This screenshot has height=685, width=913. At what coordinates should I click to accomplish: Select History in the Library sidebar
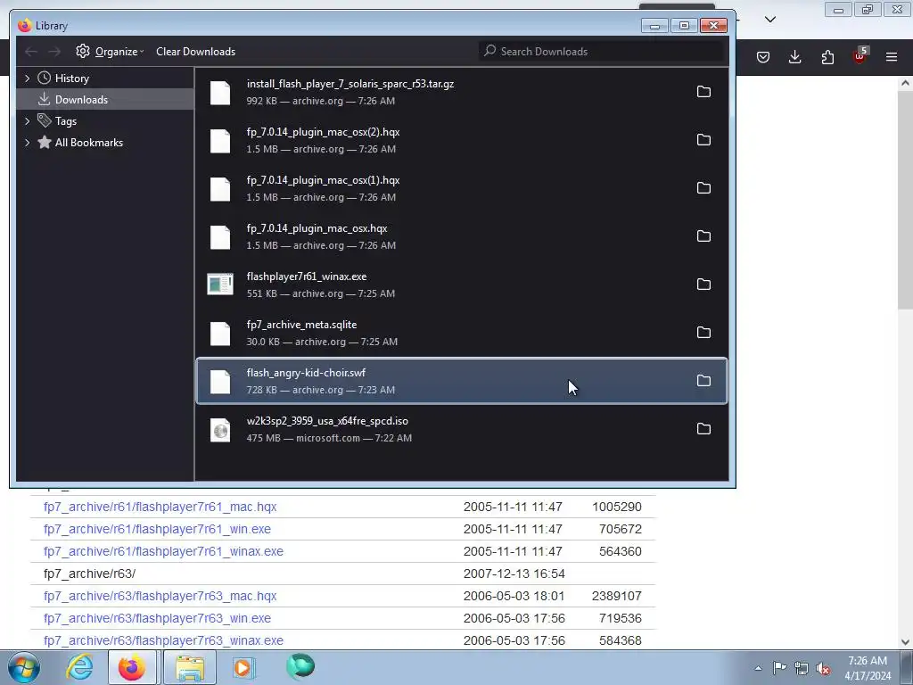[x=72, y=78]
